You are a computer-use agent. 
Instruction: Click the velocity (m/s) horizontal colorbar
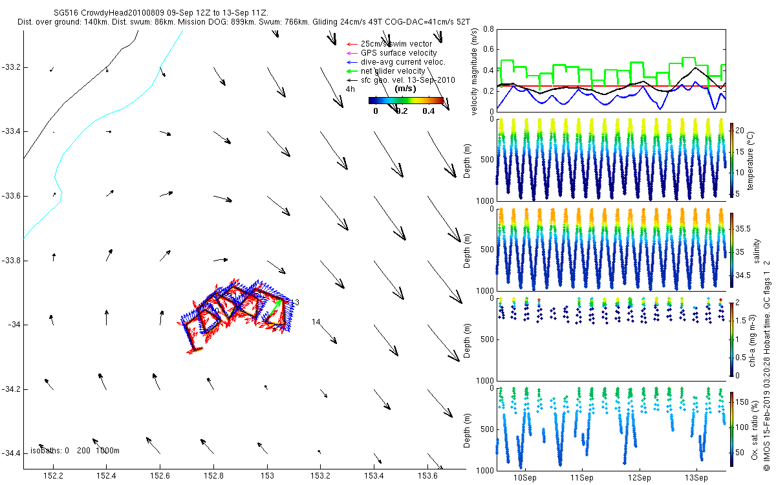(405, 100)
